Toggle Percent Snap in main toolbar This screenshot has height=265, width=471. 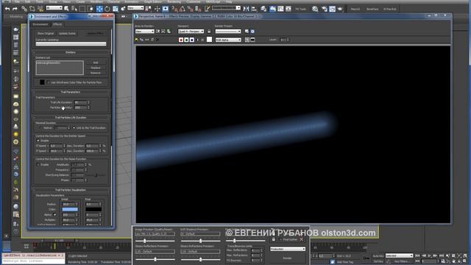190,9
